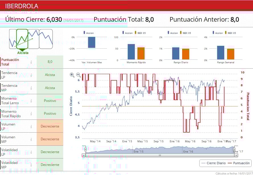
Task: Open info icon for Tendencia MP row
Action: [x=31, y=88]
